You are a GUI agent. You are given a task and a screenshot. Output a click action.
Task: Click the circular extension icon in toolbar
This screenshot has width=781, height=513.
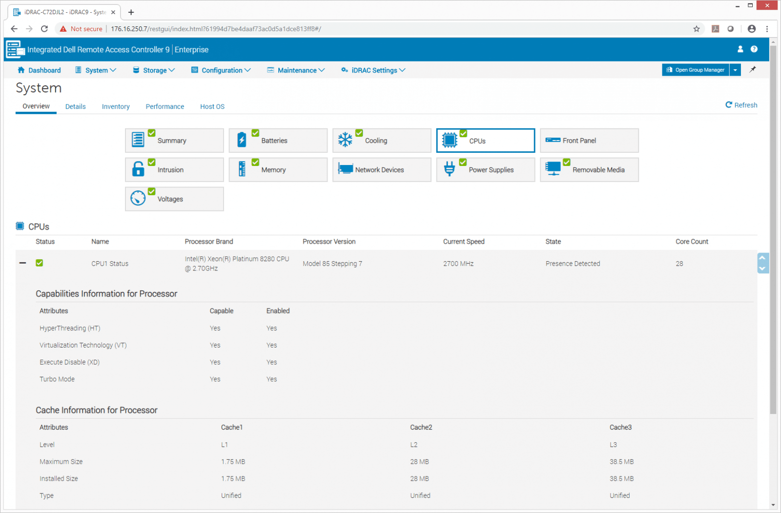[731, 29]
